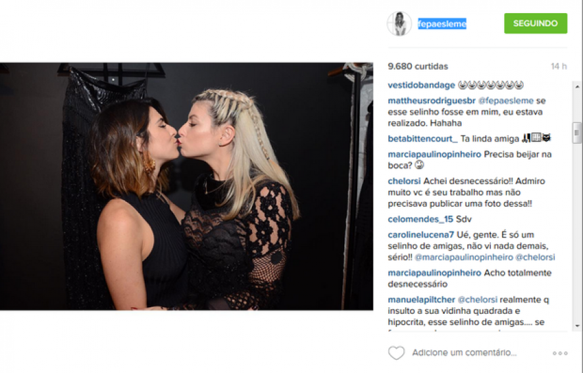
Task: Open carolinelucena7 commenter profile
Action: [x=421, y=235]
